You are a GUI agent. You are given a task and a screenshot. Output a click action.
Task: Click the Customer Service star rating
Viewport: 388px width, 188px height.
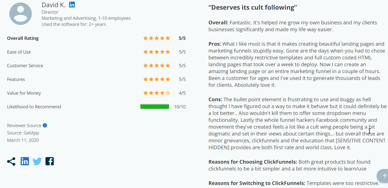pyautogui.click(x=157, y=66)
